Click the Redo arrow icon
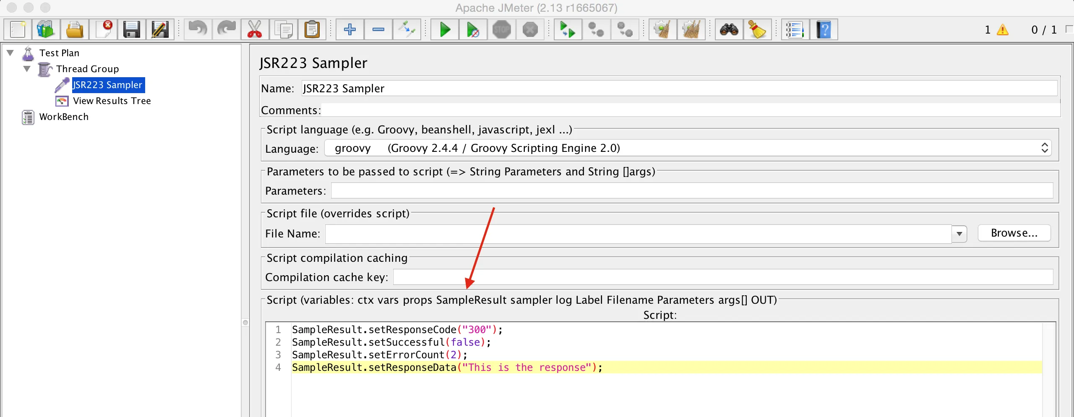Image resolution: width=1074 pixels, height=417 pixels. pos(226,30)
